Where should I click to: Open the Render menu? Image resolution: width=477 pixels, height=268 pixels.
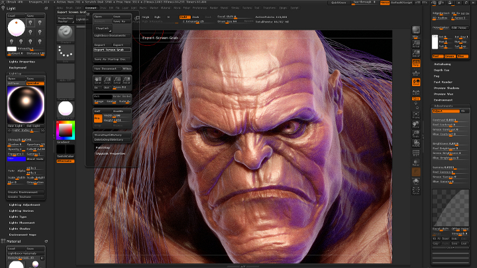pyautogui.click(x=214, y=8)
